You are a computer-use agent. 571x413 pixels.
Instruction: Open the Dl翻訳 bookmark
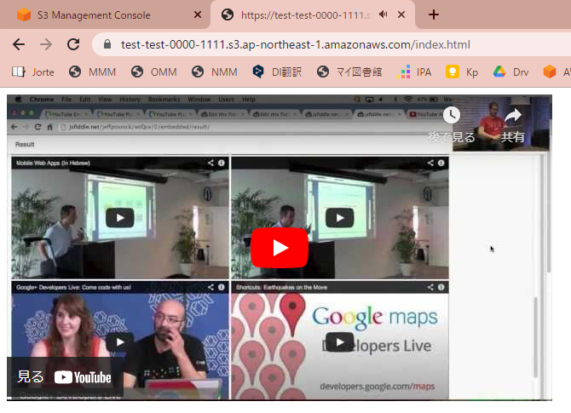(x=278, y=72)
